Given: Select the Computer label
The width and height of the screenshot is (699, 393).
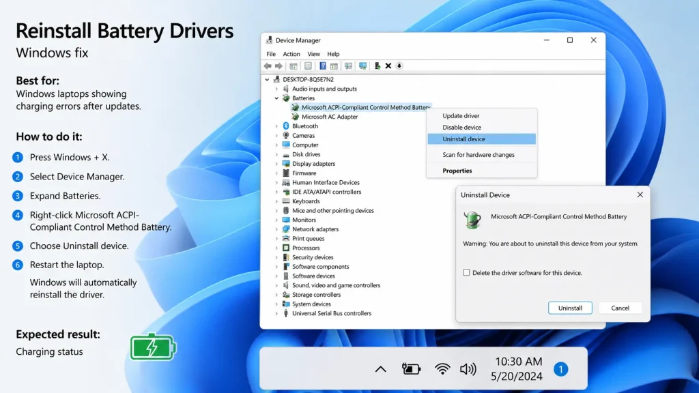Looking at the screenshot, I should click(x=305, y=145).
